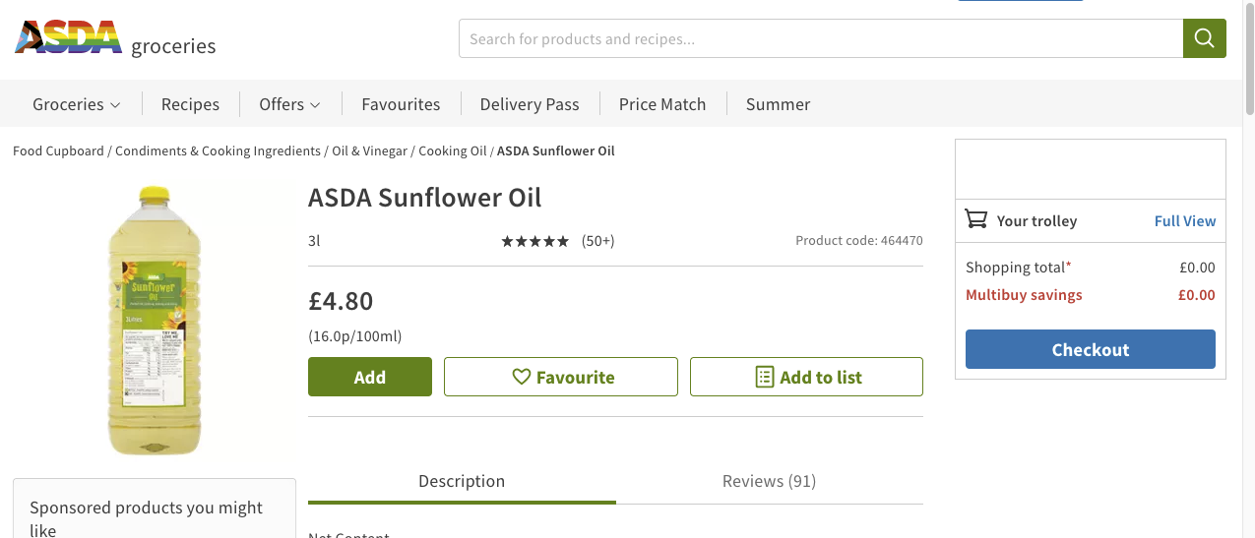This screenshot has height=538, width=1255.
Task: Select the Description tab
Action: (462, 481)
